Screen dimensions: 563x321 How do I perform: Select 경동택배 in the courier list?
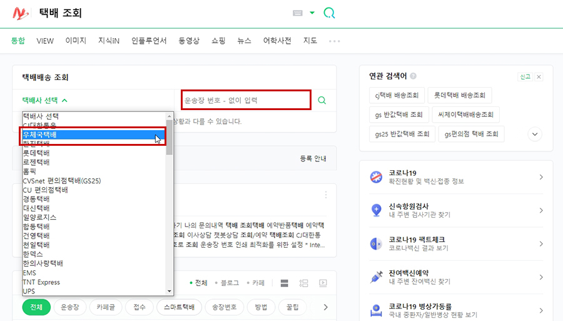[x=94, y=199]
